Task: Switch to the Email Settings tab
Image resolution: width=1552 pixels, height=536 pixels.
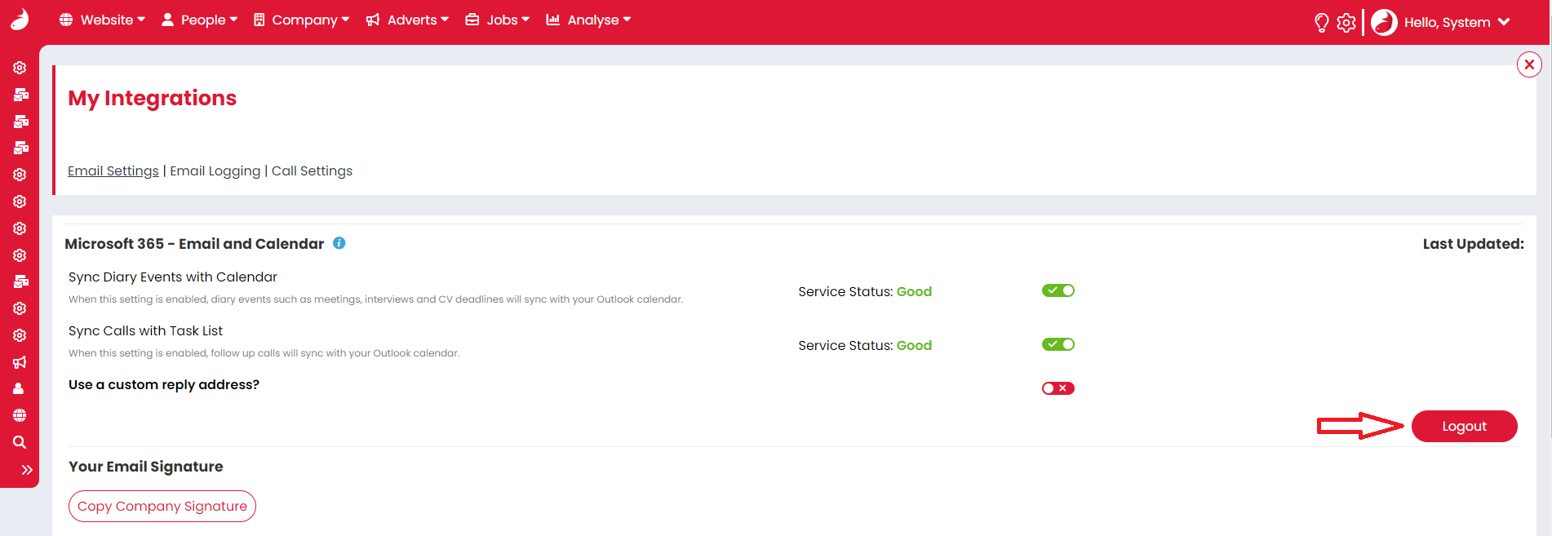Action: point(113,171)
